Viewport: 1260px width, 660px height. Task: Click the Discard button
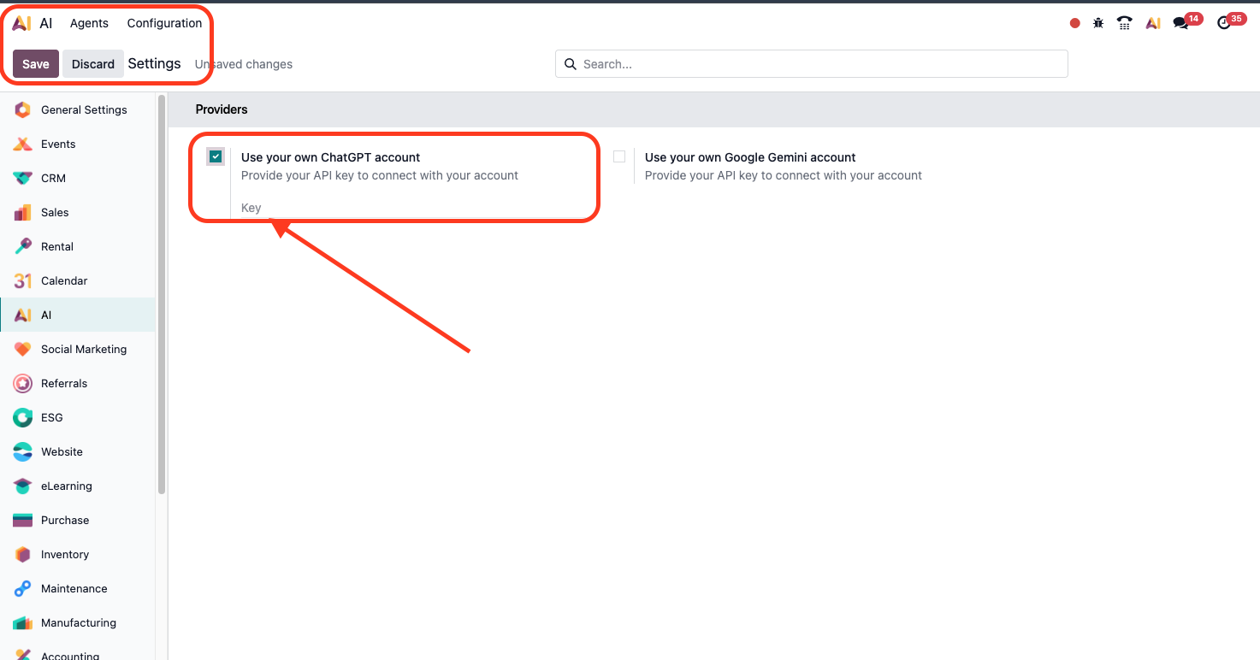pos(93,64)
